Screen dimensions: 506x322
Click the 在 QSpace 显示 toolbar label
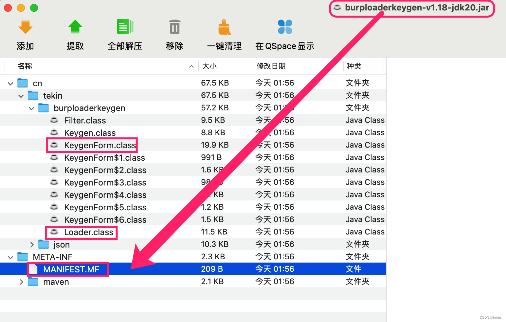[x=285, y=46]
